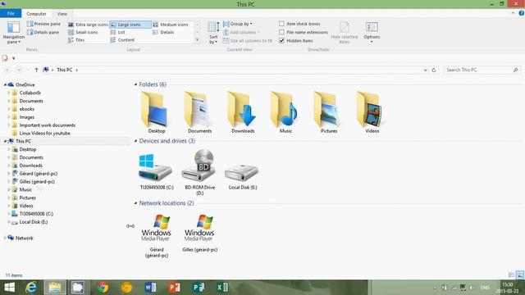Select Local Disk (E:) in the tree
The width and height of the screenshot is (525, 295).
tap(34, 222)
